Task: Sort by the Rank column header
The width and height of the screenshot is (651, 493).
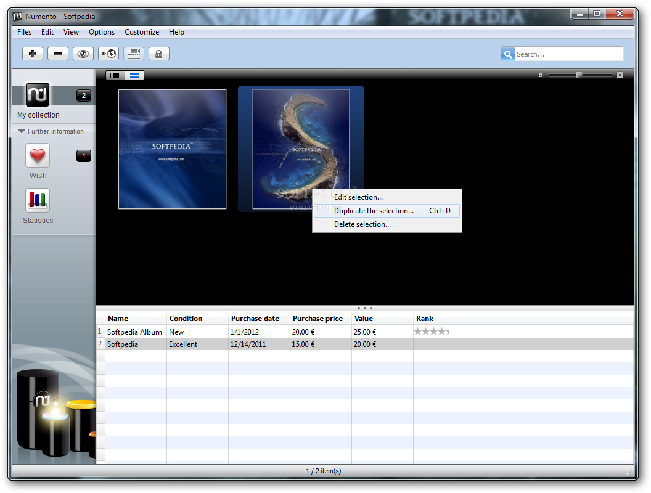Action: pos(523,318)
